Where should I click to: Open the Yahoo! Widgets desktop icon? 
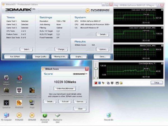(6, 80)
